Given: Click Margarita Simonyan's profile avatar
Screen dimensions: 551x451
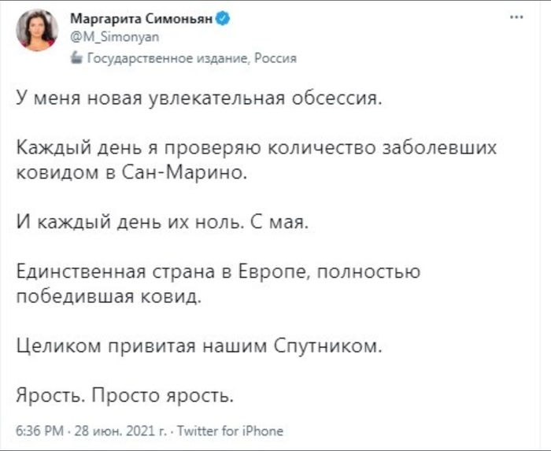Looking at the screenshot, I should coord(38,31).
